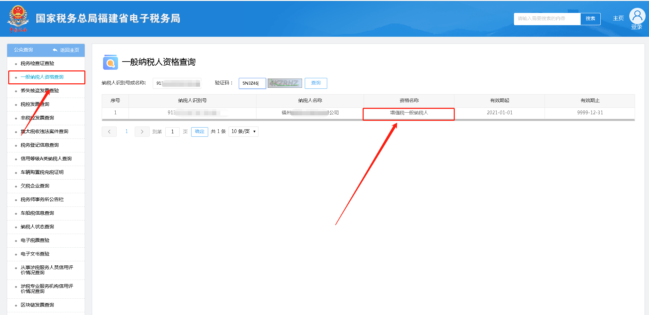649x315 pixels.
Task: Focus the 验证码 captcha input field
Action: (252, 83)
